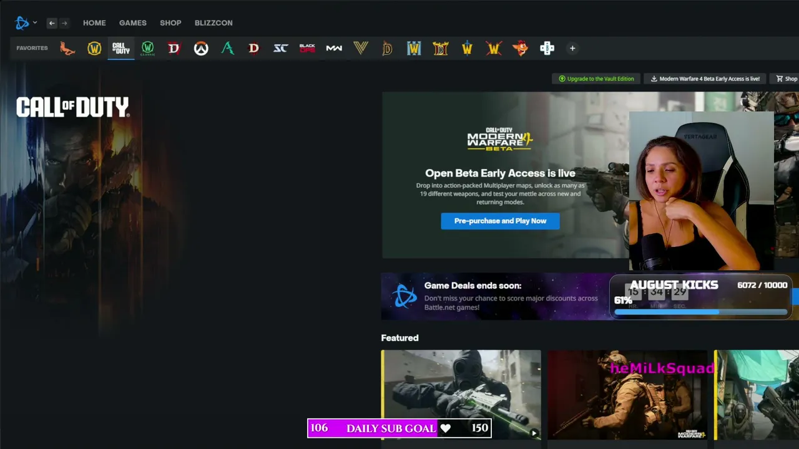Image resolution: width=799 pixels, height=449 pixels.
Task: Open World of Warcraft from favorites
Action: click(x=94, y=48)
